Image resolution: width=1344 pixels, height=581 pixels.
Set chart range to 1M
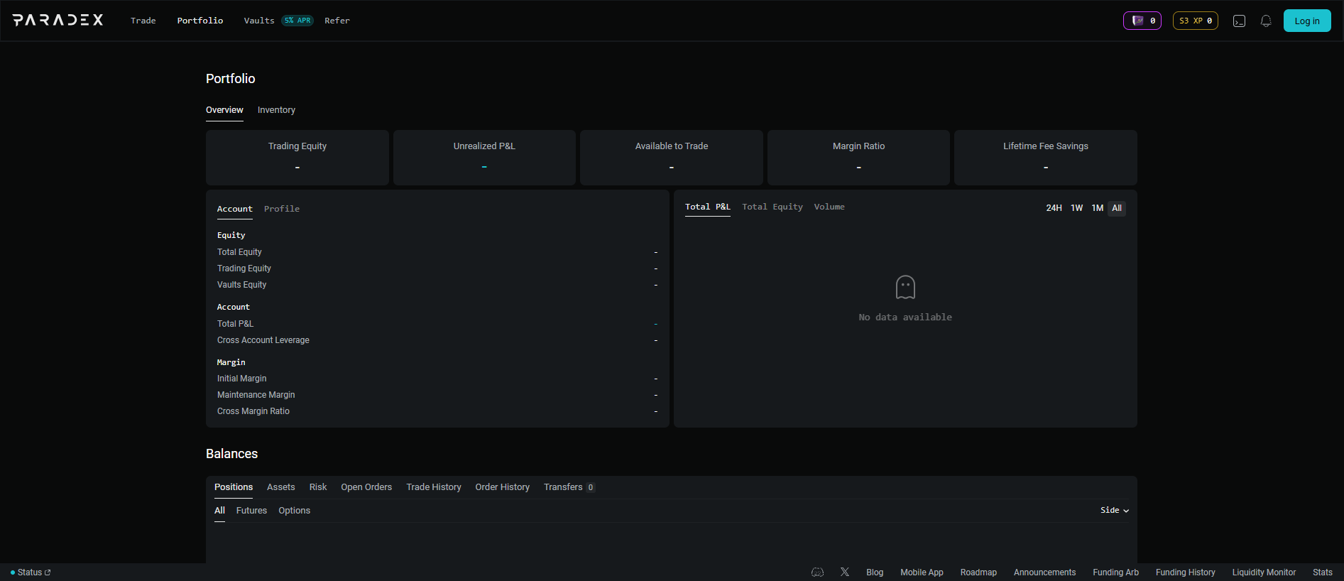coord(1098,208)
